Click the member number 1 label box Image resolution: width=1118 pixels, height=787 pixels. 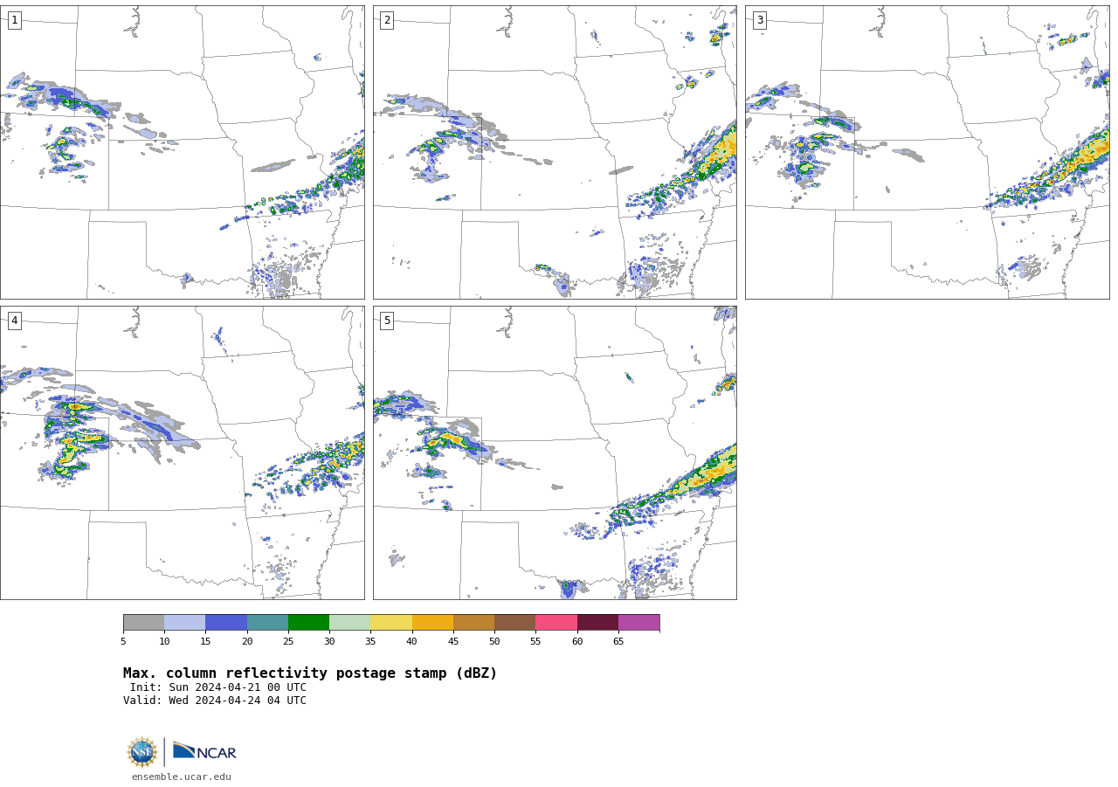tap(14, 20)
